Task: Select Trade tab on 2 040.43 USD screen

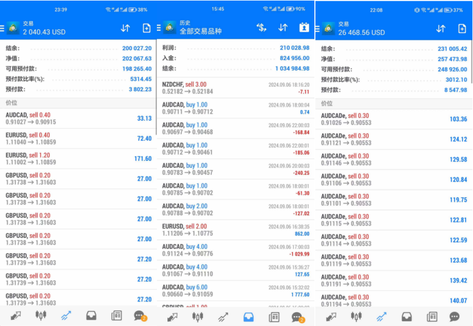Action: click(x=66, y=316)
